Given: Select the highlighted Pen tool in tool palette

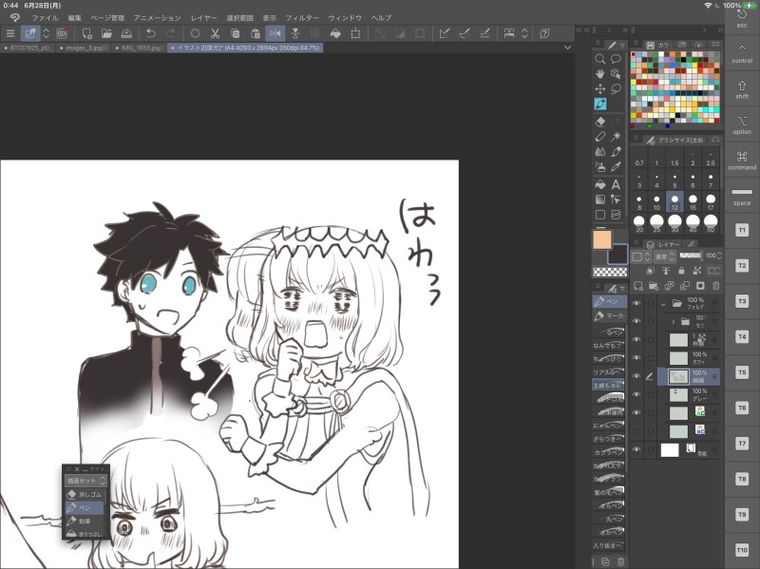Looking at the screenshot, I should [x=600, y=104].
